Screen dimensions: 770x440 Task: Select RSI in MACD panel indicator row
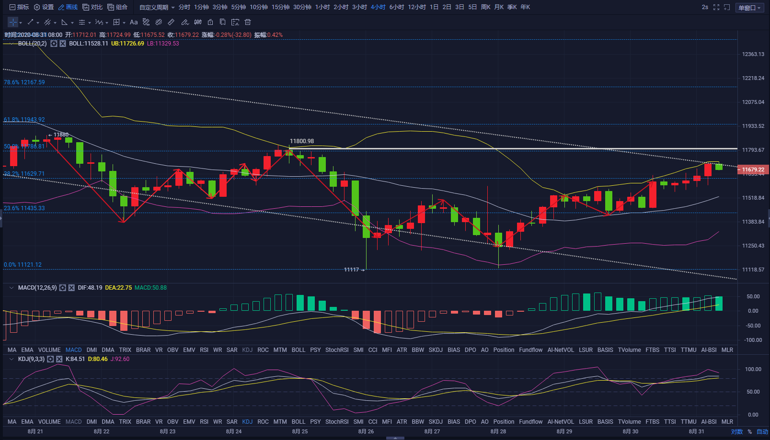point(204,350)
